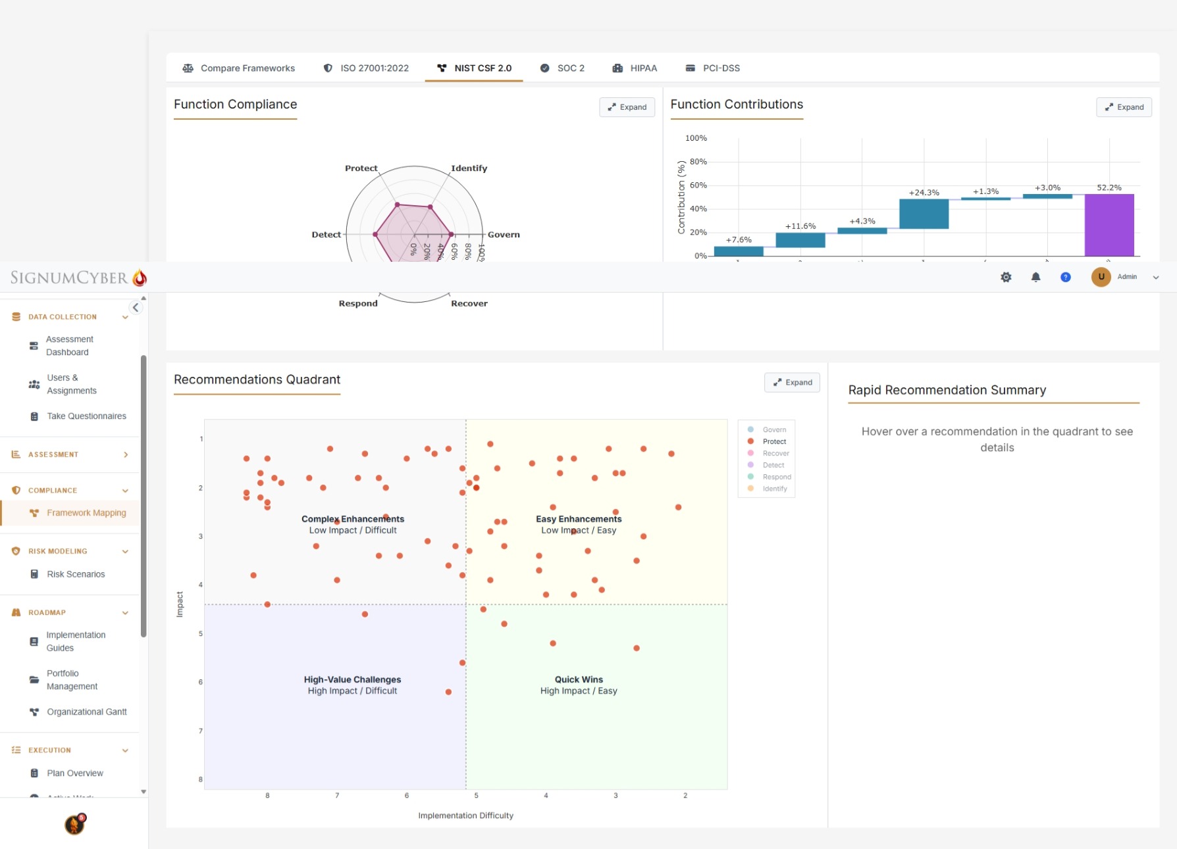
Task: Click the SignumCyber logo
Action: coord(78,278)
